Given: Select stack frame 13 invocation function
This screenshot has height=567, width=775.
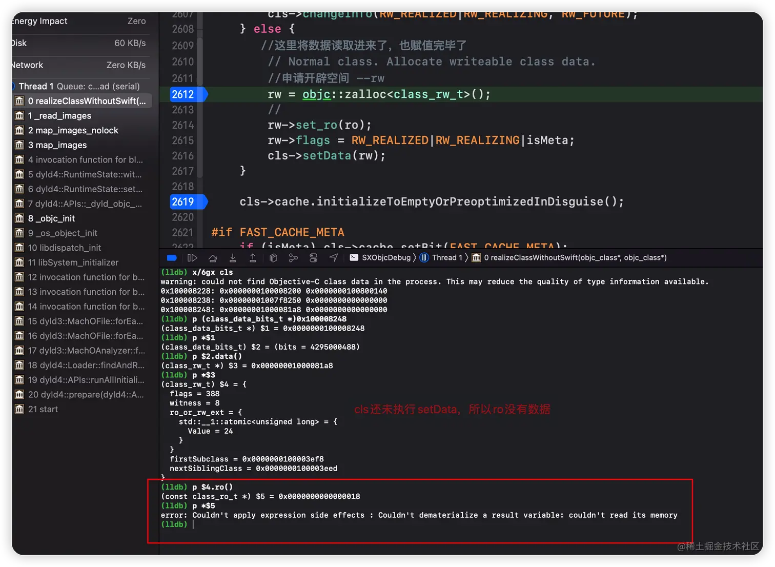Looking at the screenshot, I should coord(82,292).
